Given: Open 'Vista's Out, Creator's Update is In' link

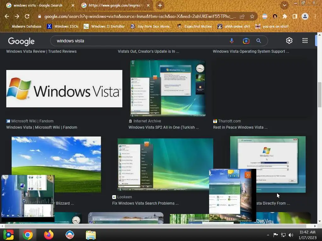Looking at the screenshot, I should click(x=148, y=51).
